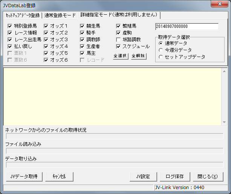Click the キャンセル button
This screenshot has height=194, width=231.
point(59,177)
